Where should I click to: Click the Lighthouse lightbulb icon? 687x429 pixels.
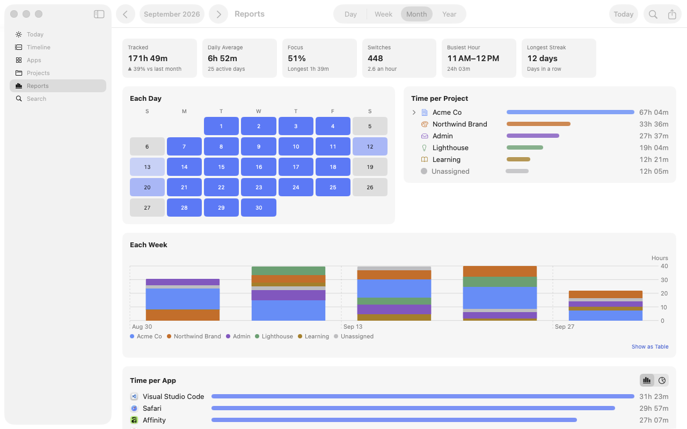425,148
